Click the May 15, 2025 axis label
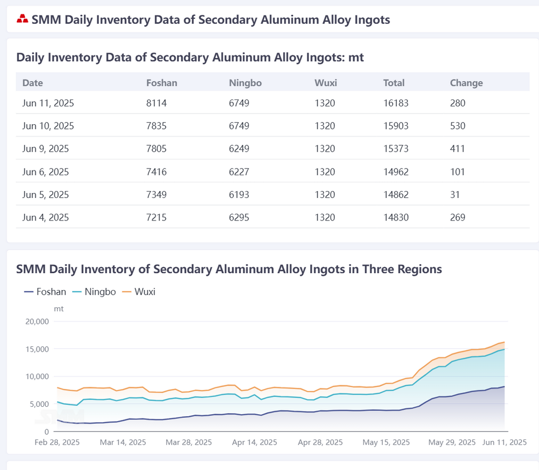Screen dimensions: 539x470 [x=386, y=442]
